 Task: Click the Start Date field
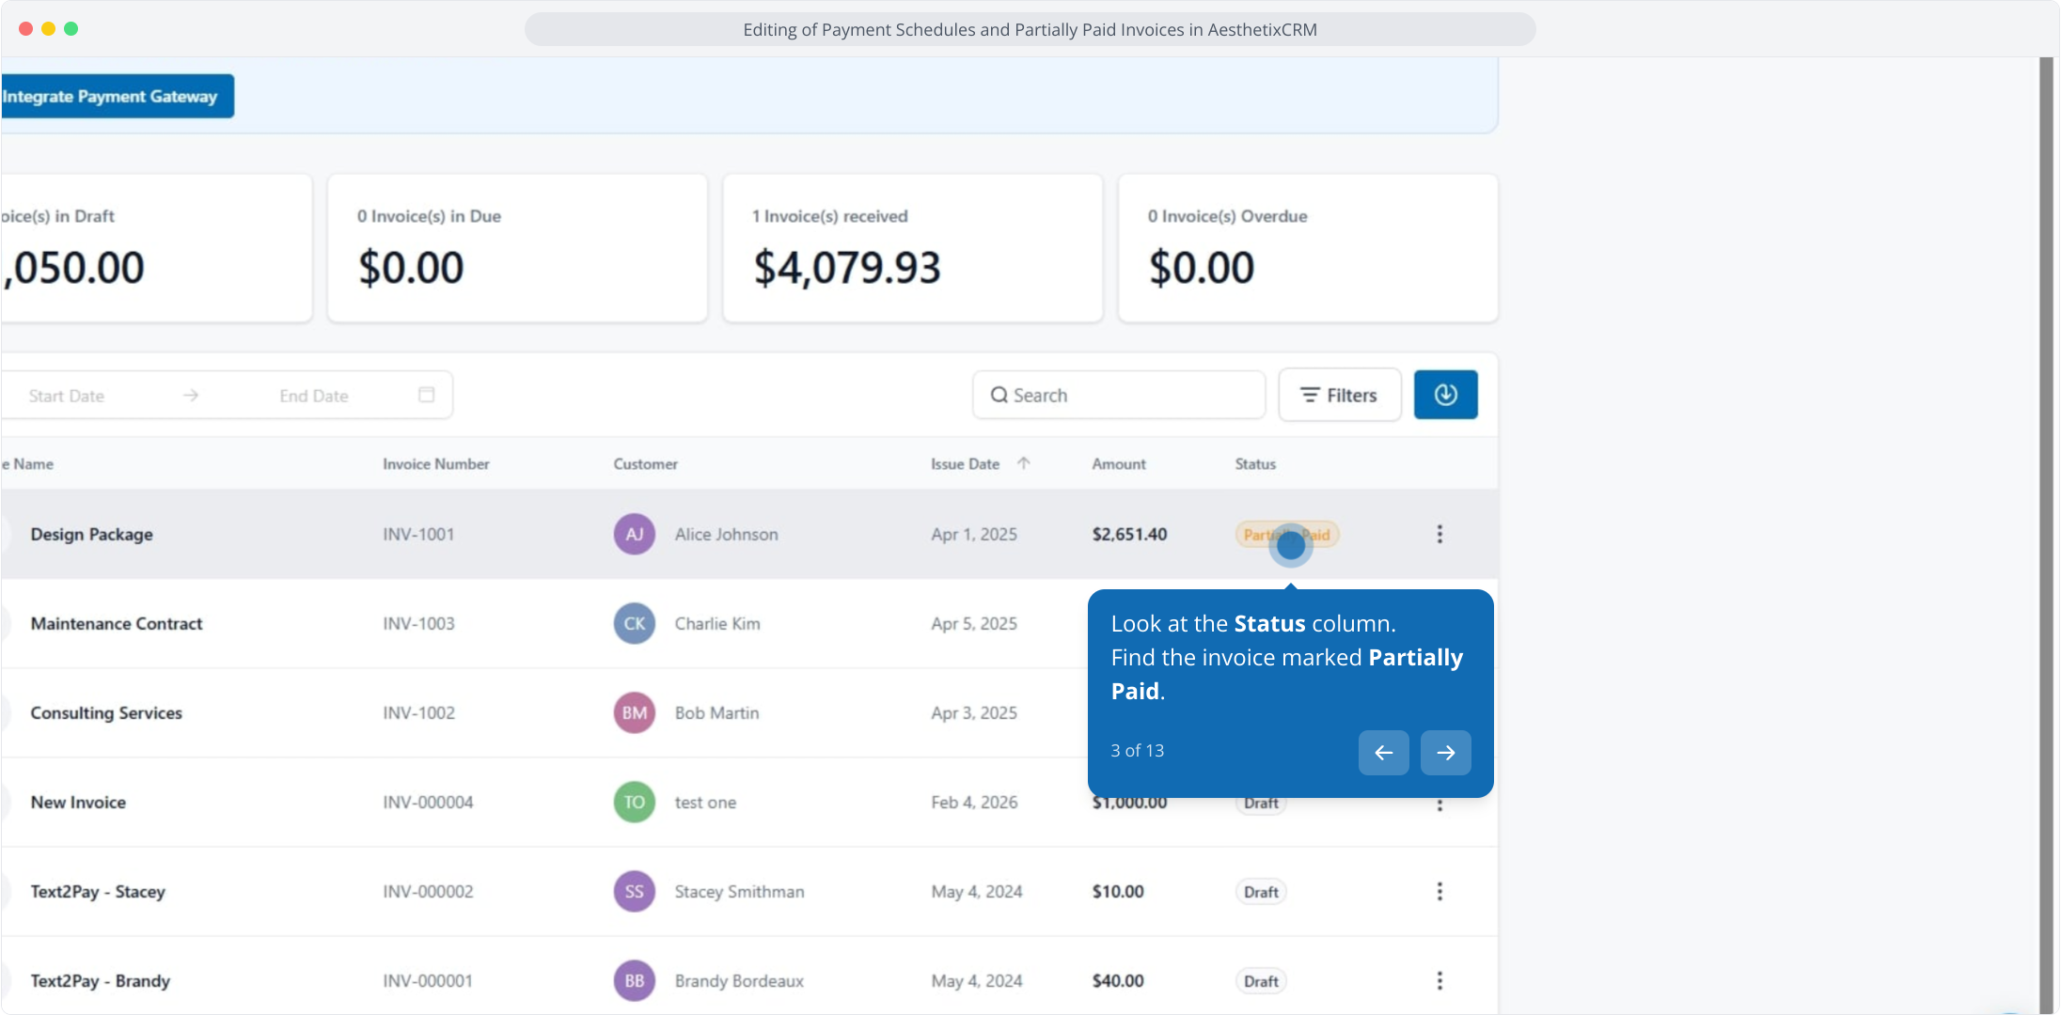pos(68,396)
